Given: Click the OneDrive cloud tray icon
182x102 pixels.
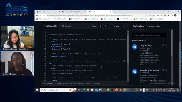Looking at the screenshot, I should [x=147, y=90].
